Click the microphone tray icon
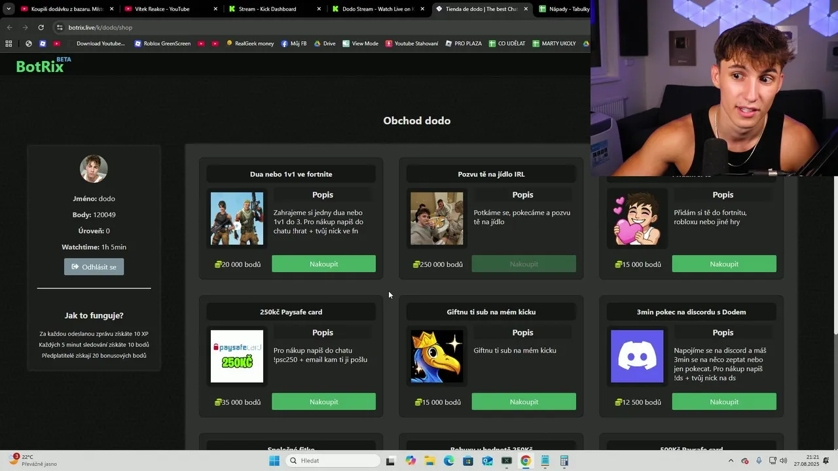This screenshot has height=471, width=838. [759, 461]
